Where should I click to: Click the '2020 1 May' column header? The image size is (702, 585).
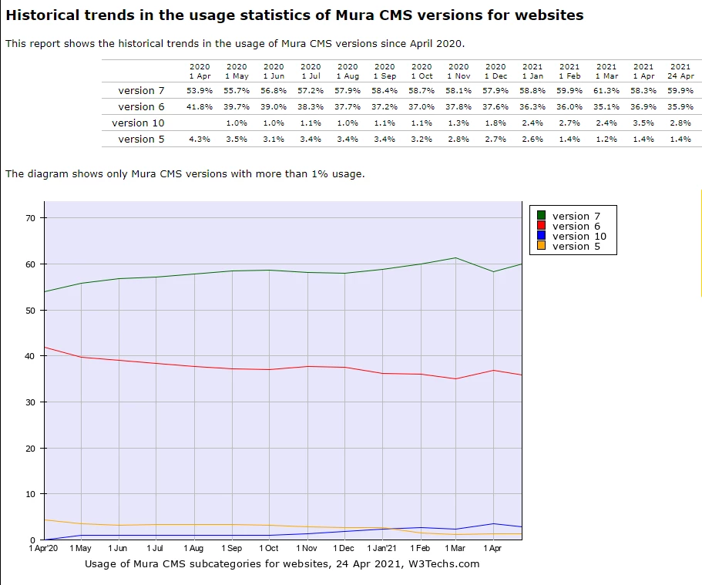tap(237, 71)
